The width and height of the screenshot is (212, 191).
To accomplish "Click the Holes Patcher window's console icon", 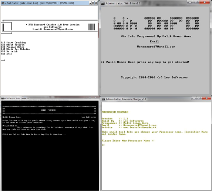I will coord(3,98).
